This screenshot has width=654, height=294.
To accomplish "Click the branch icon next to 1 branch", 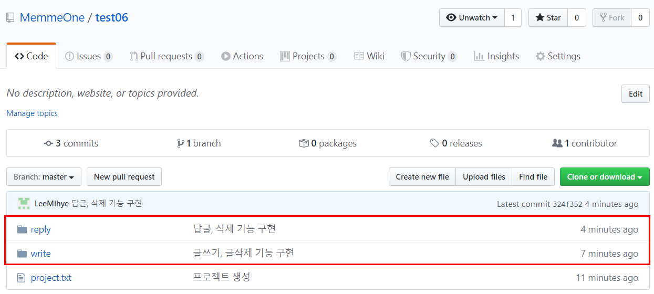I will pos(181,143).
